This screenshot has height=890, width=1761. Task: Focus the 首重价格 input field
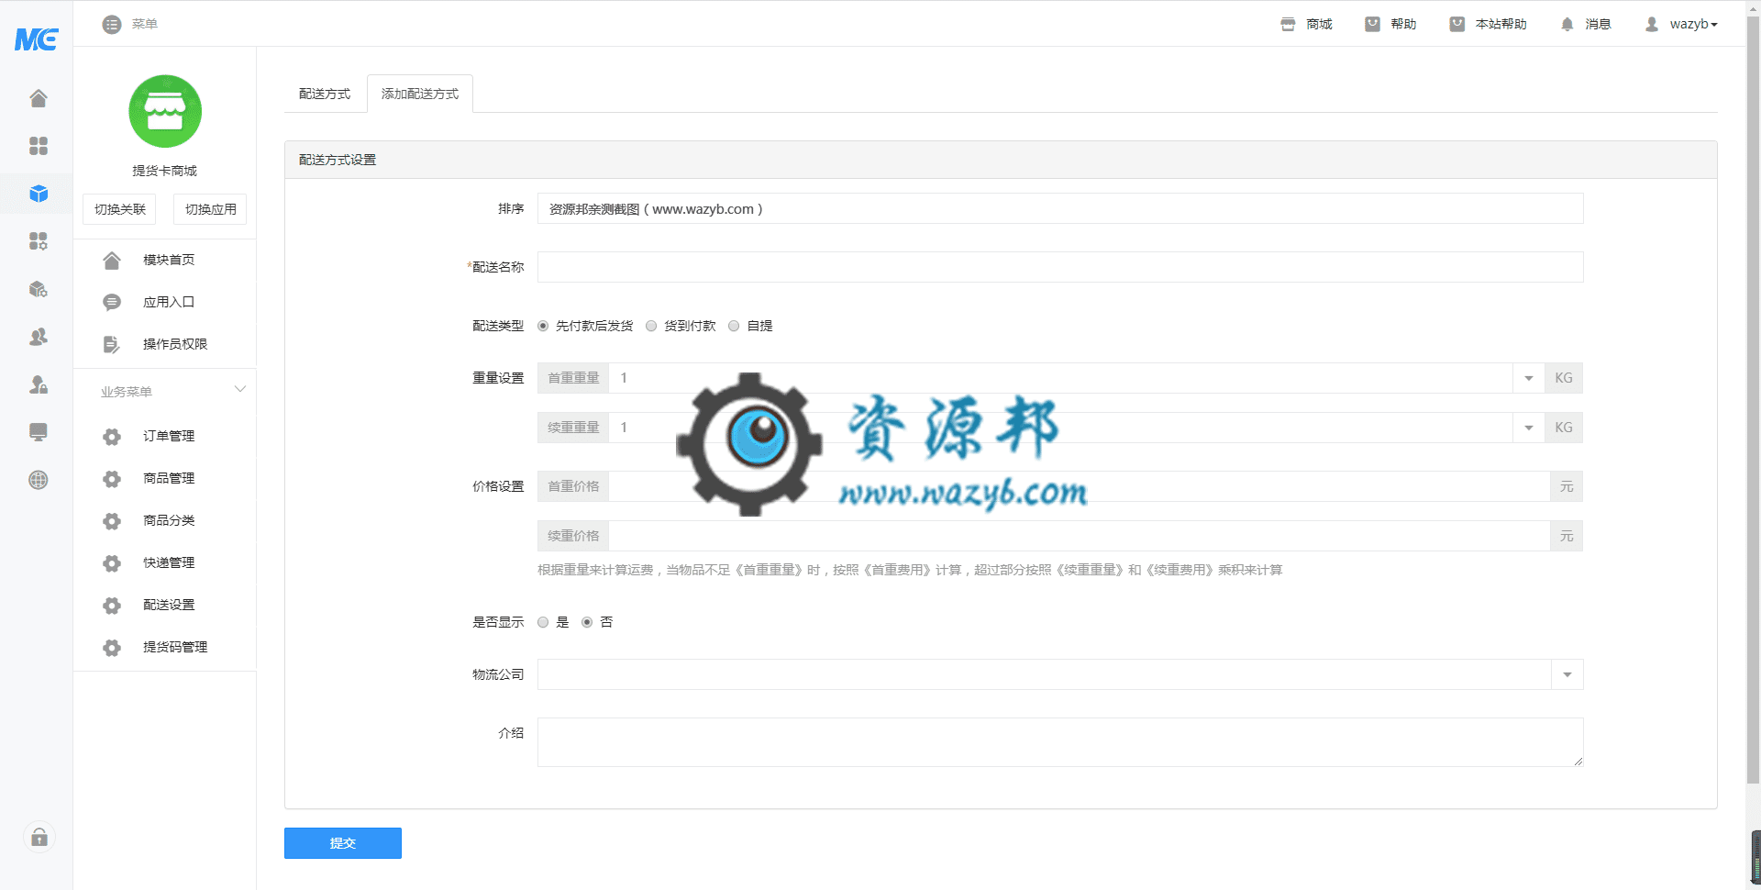1080,486
